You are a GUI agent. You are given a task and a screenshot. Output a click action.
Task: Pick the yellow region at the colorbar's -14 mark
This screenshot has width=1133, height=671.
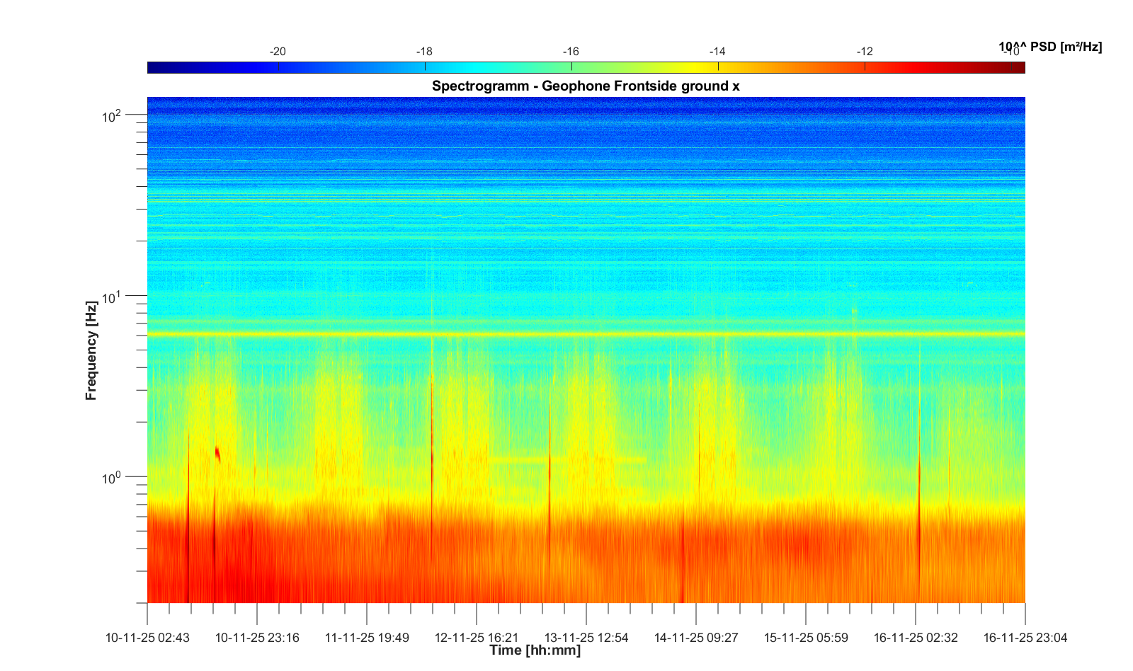pyautogui.click(x=718, y=68)
